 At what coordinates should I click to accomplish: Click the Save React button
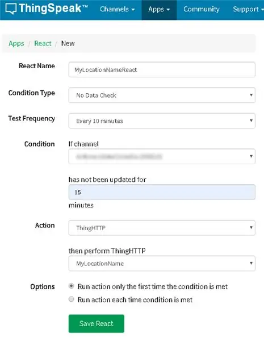click(97, 323)
